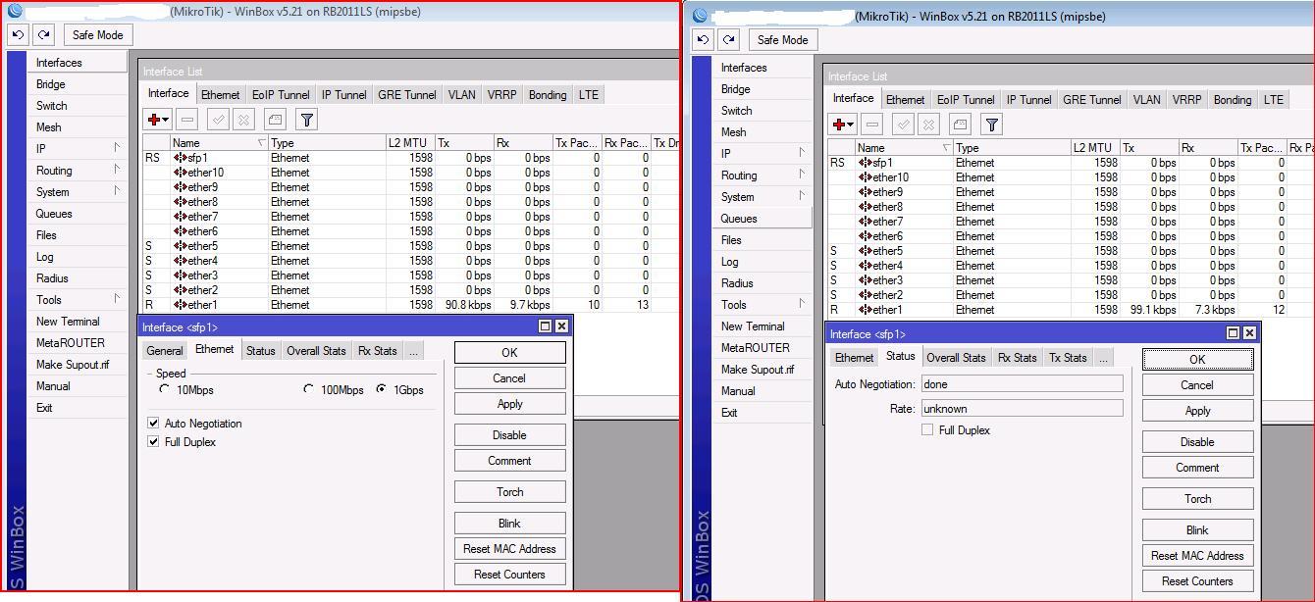Close right Interface sfp1 dialog

pyautogui.click(x=1249, y=333)
